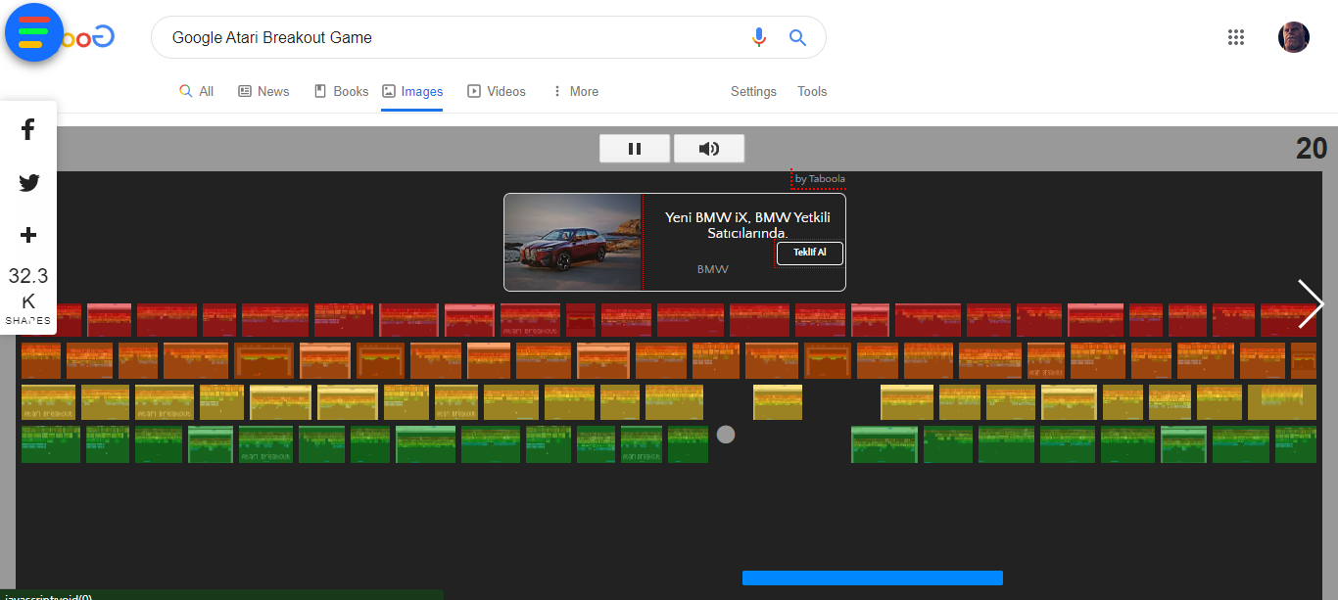Click the microphone voice search icon

click(759, 36)
